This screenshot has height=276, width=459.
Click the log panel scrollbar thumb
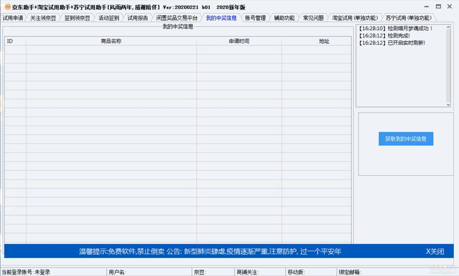[448, 65]
